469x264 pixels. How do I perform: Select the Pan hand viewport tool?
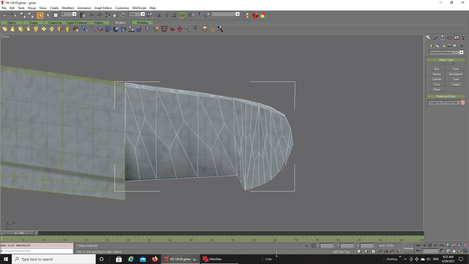pos(454,251)
